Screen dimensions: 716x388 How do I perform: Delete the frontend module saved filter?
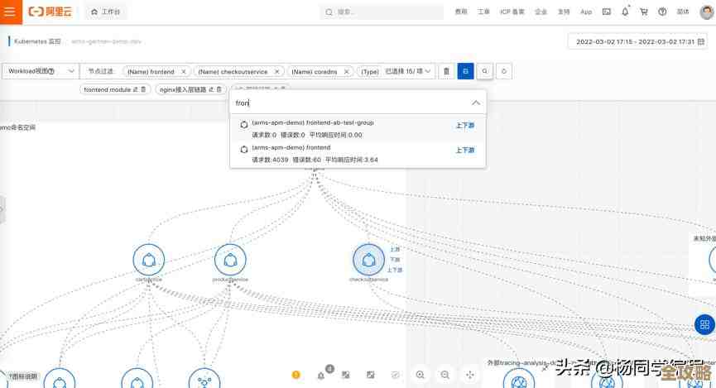143,89
